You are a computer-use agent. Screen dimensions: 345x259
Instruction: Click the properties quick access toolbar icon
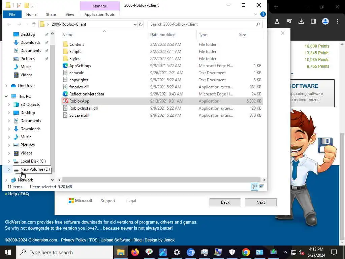(x=19, y=5)
